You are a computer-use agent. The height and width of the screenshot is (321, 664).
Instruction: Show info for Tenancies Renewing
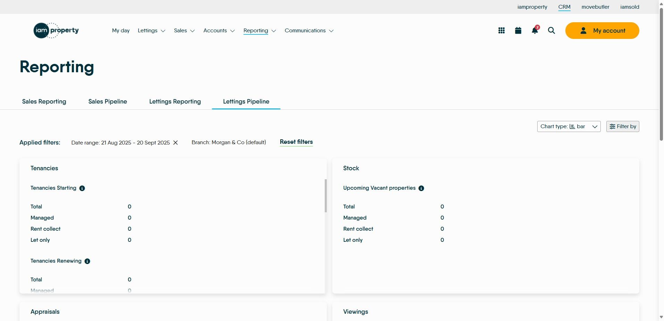click(87, 261)
